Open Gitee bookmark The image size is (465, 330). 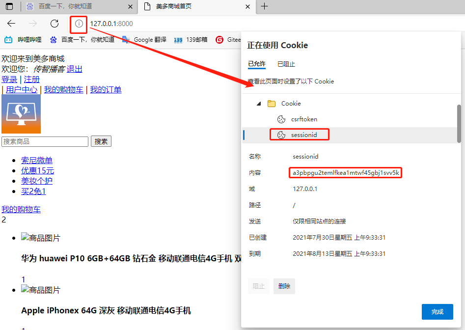tap(228, 40)
